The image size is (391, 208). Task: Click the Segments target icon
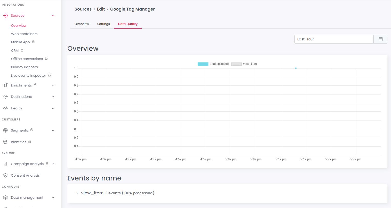tap(5, 131)
